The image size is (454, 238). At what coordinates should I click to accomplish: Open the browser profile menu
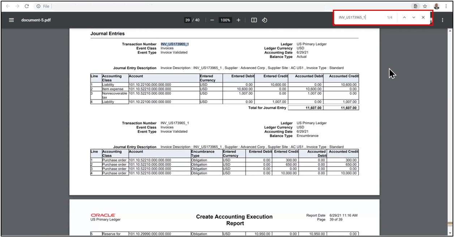[436, 6]
